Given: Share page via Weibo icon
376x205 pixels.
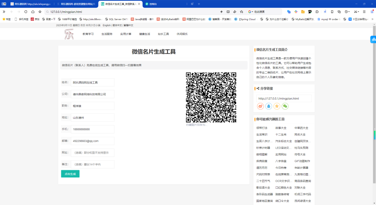Looking at the screenshot, I should click(260, 106).
